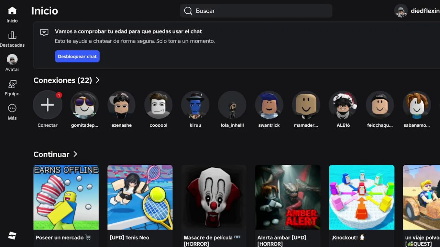Open ezenashe friend avatar
Image resolution: width=440 pixels, height=247 pixels.
pos(121,105)
